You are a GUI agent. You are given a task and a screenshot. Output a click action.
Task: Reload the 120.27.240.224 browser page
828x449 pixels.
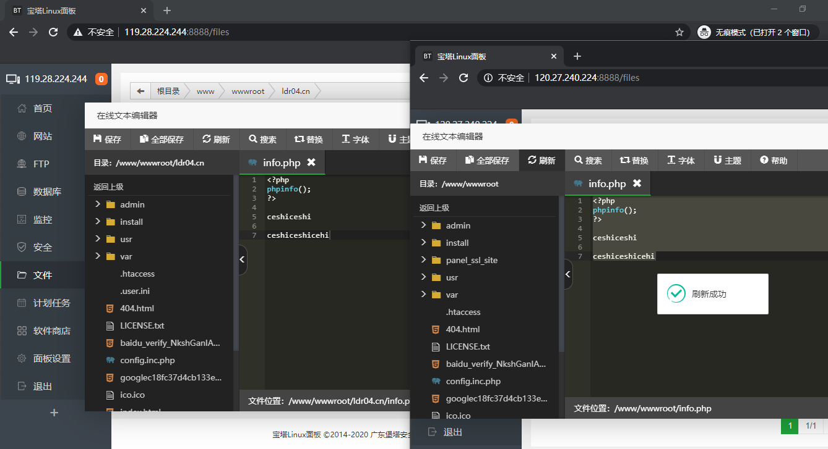[464, 78]
